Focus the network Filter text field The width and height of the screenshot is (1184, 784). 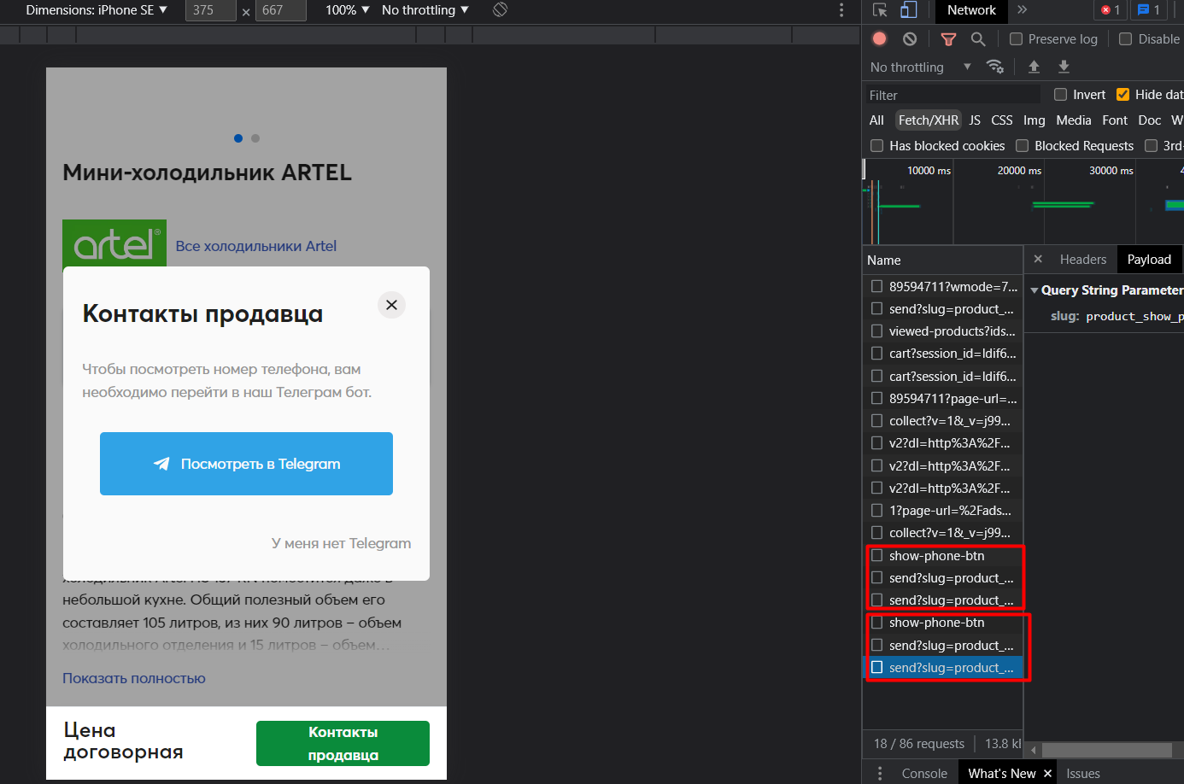tap(952, 95)
